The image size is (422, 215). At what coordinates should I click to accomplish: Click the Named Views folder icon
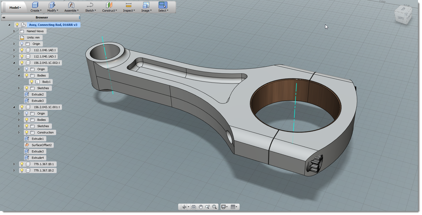pos(22,31)
